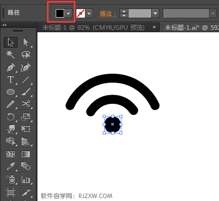
Task: Select the large outer arc shape
Action: [112, 78]
